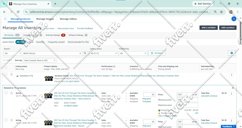Click Calculate revenue for Olive Green/S
Image resolution: width=242 pixels, height=128 pixels.
[x=209, y=96]
